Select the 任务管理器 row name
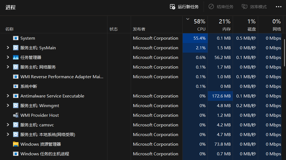The width and height of the screenshot is (286, 160). tap(31, 58)
